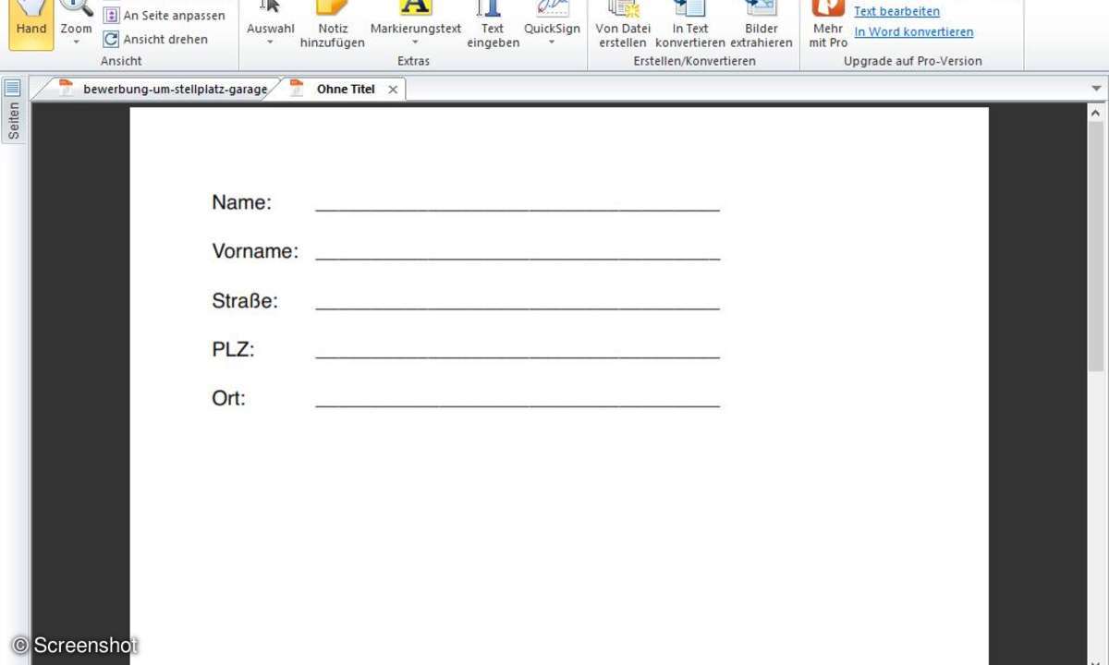The image size is (1109, 665).
Task: Click the Ort: label in document
Action: click(x=228, y=398)
